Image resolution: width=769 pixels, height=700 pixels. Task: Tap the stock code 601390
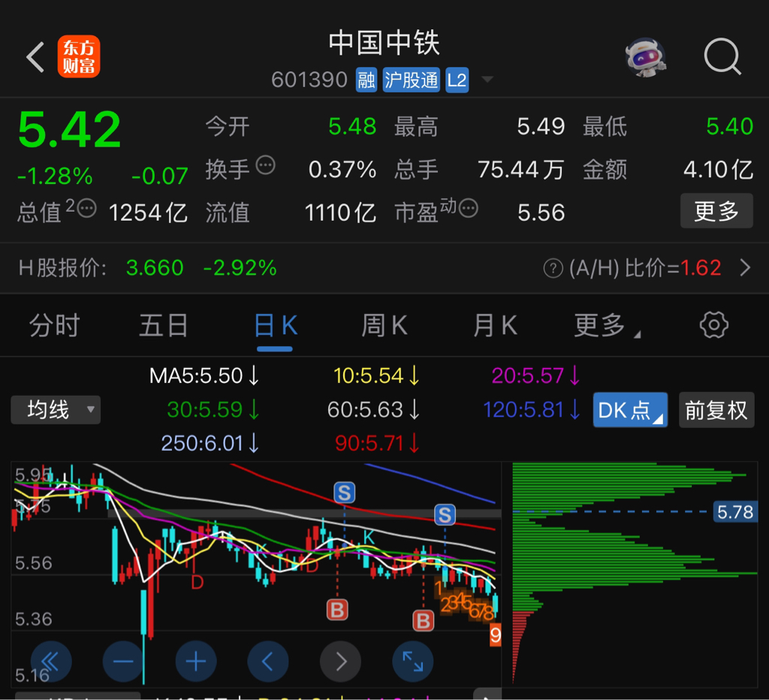[309, 80]
